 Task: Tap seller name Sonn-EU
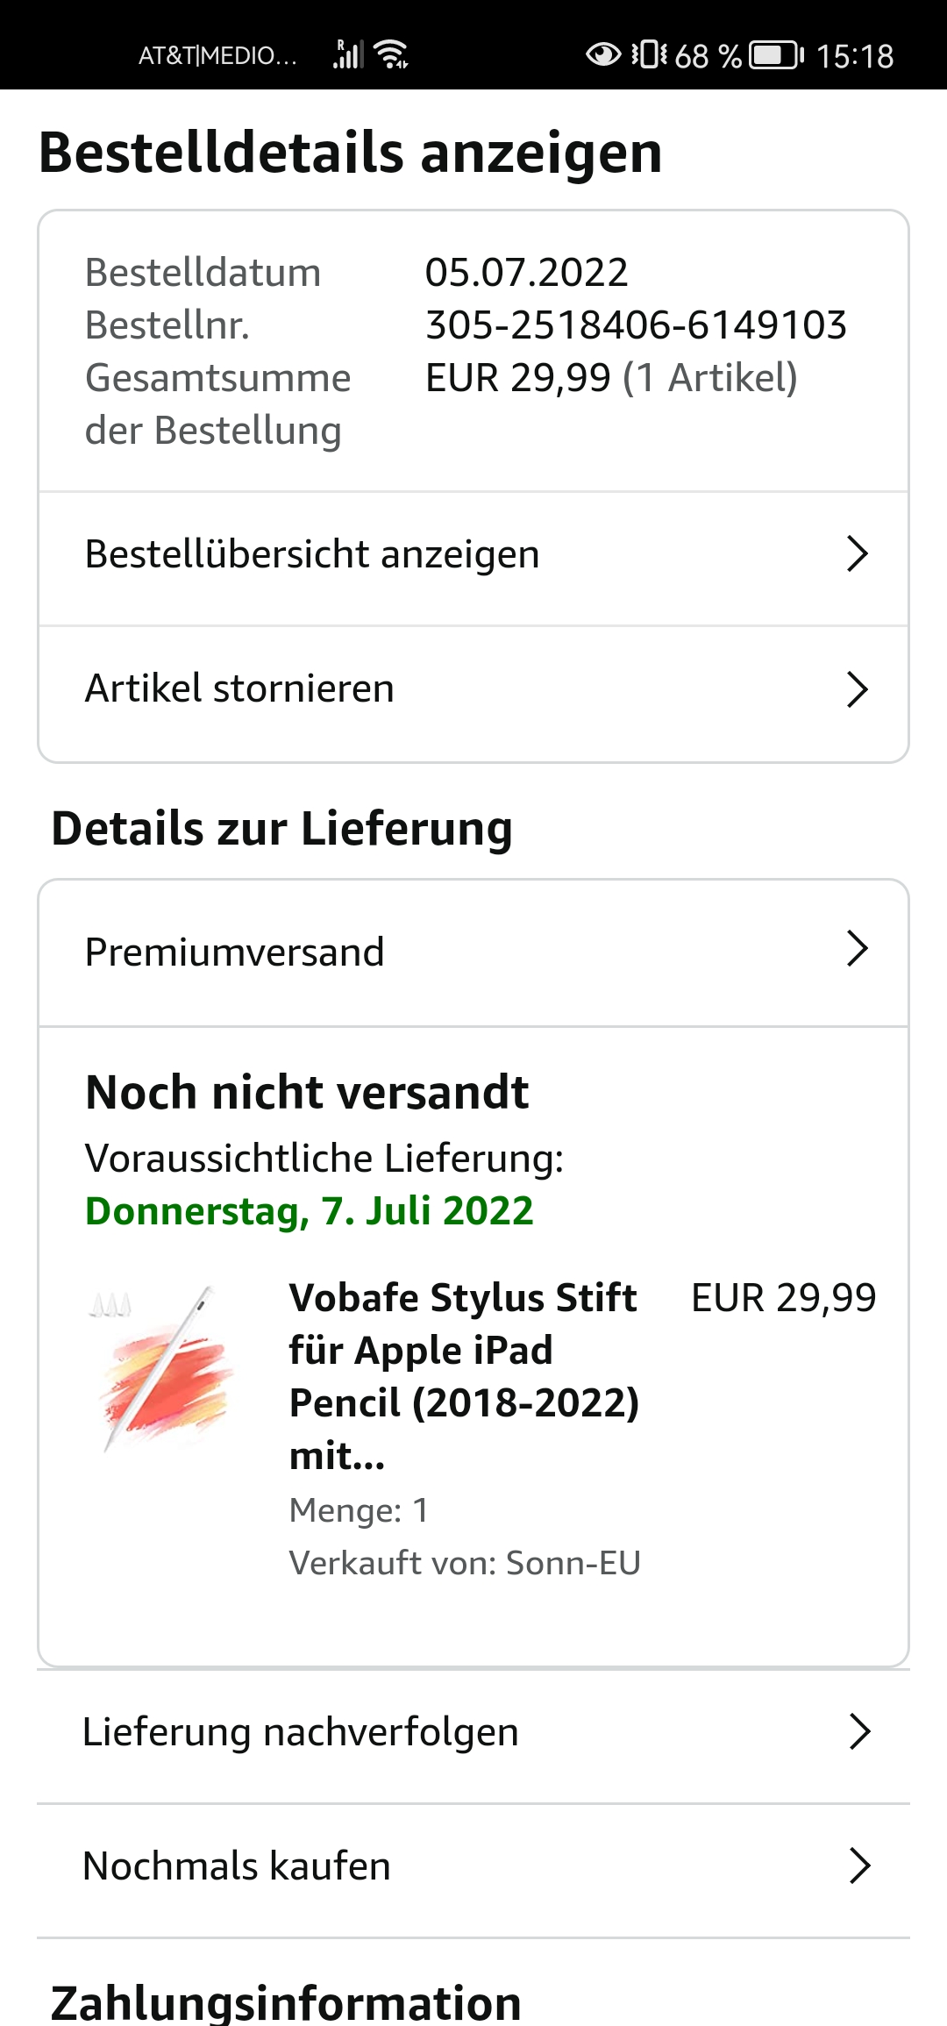tap(573, 1563)
